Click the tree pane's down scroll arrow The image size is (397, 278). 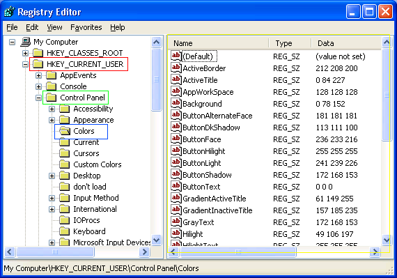click(x=157, y=240)
